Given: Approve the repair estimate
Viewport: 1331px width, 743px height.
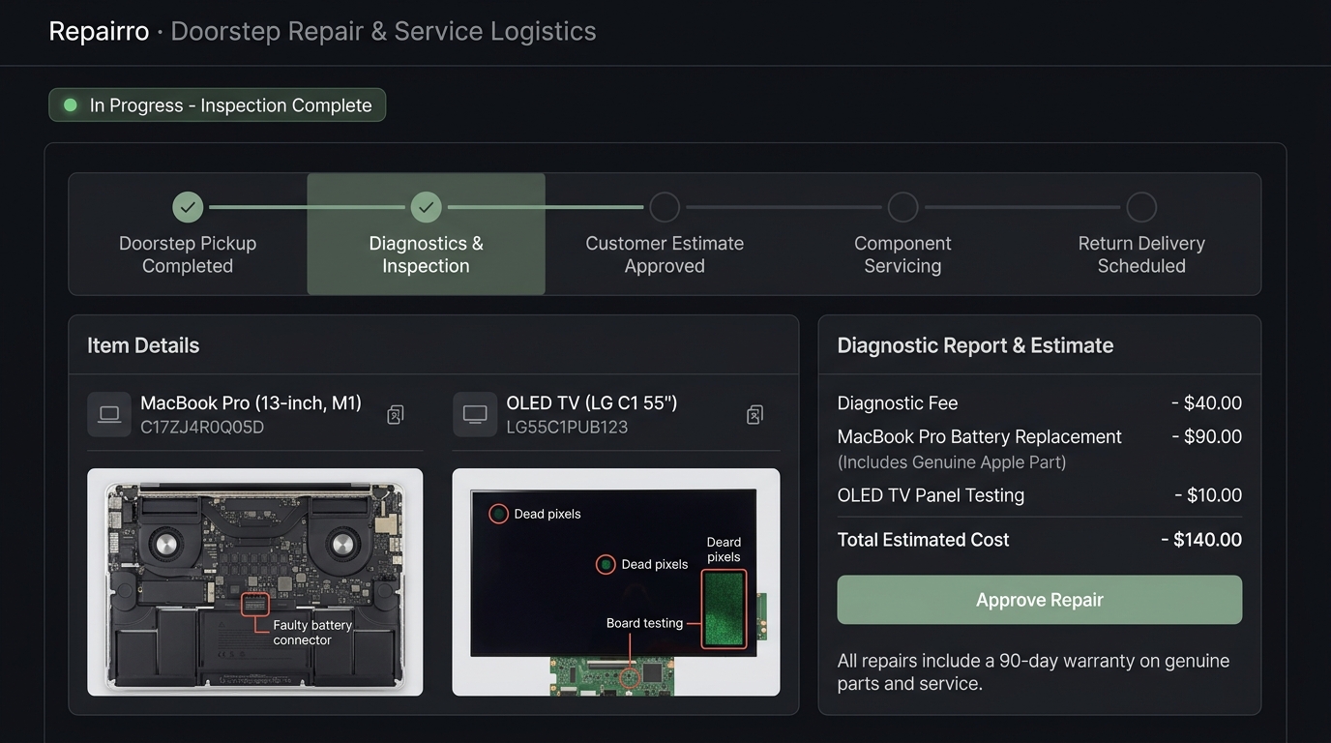Looking at the screenshot, I should [x=1040, y=600].
